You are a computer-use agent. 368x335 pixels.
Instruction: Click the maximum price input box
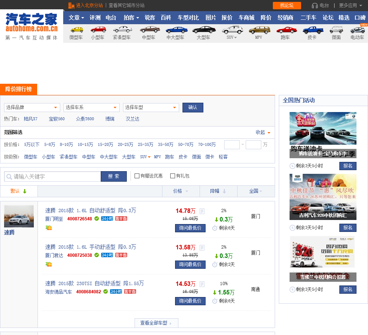pyautogui.click(x=253, y=144)
